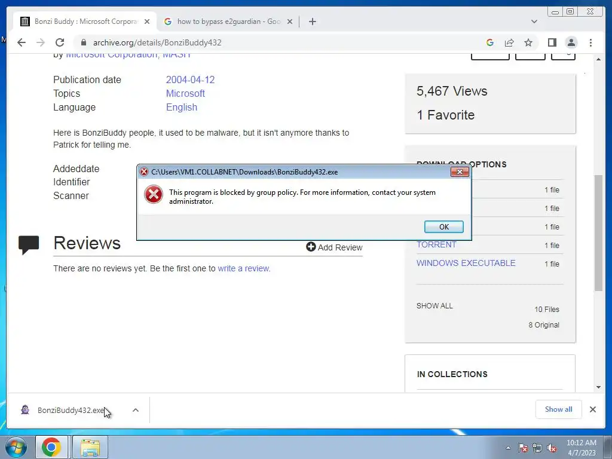Viewport: 612px width, 459px height.
Task: Click the Google icon in address bar
Action: 490,42
